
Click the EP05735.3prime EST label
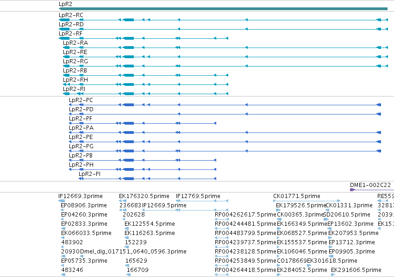(x=84, y=261)
